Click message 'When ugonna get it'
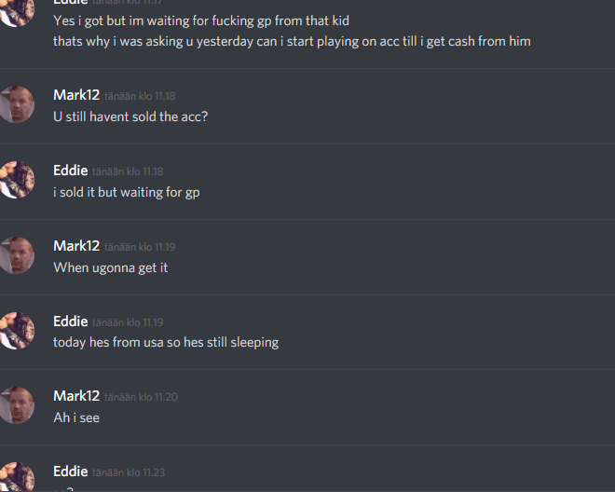The height and width of the screenshot is (492, 615). coord(111,267)
